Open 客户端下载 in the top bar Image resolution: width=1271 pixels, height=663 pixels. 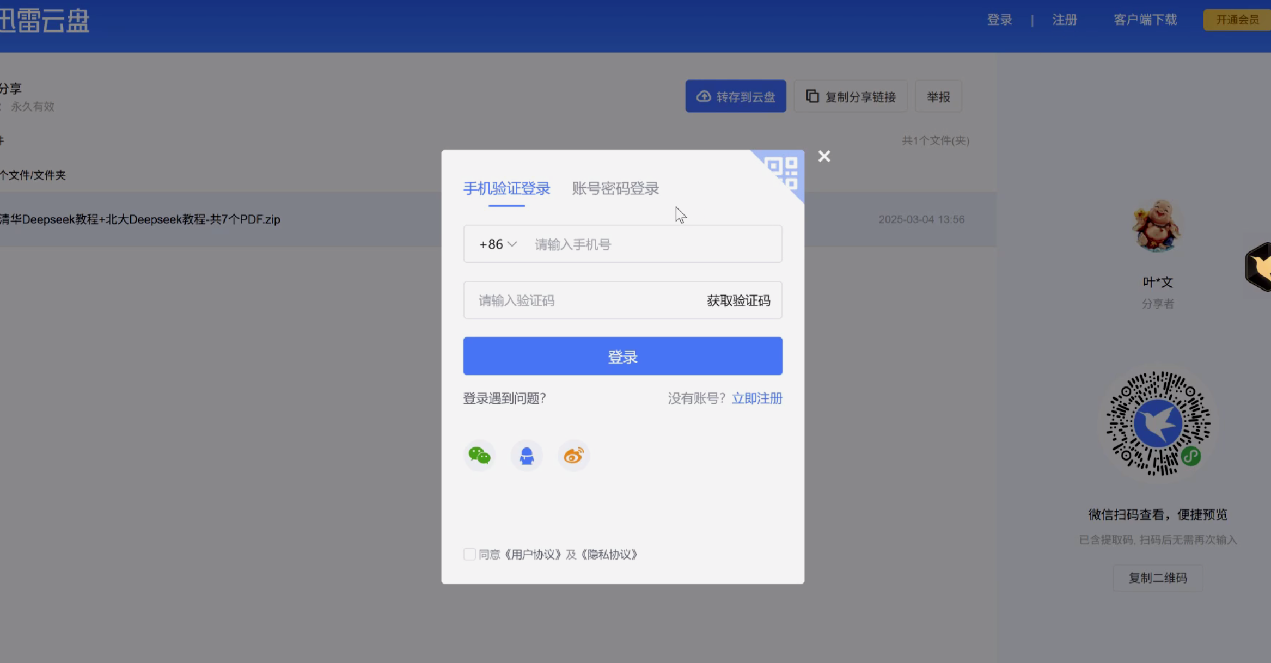pos(1145,20)
